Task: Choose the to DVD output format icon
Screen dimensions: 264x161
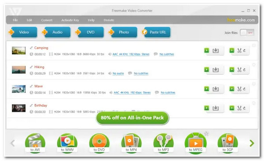Action: (x=99, y=143)
